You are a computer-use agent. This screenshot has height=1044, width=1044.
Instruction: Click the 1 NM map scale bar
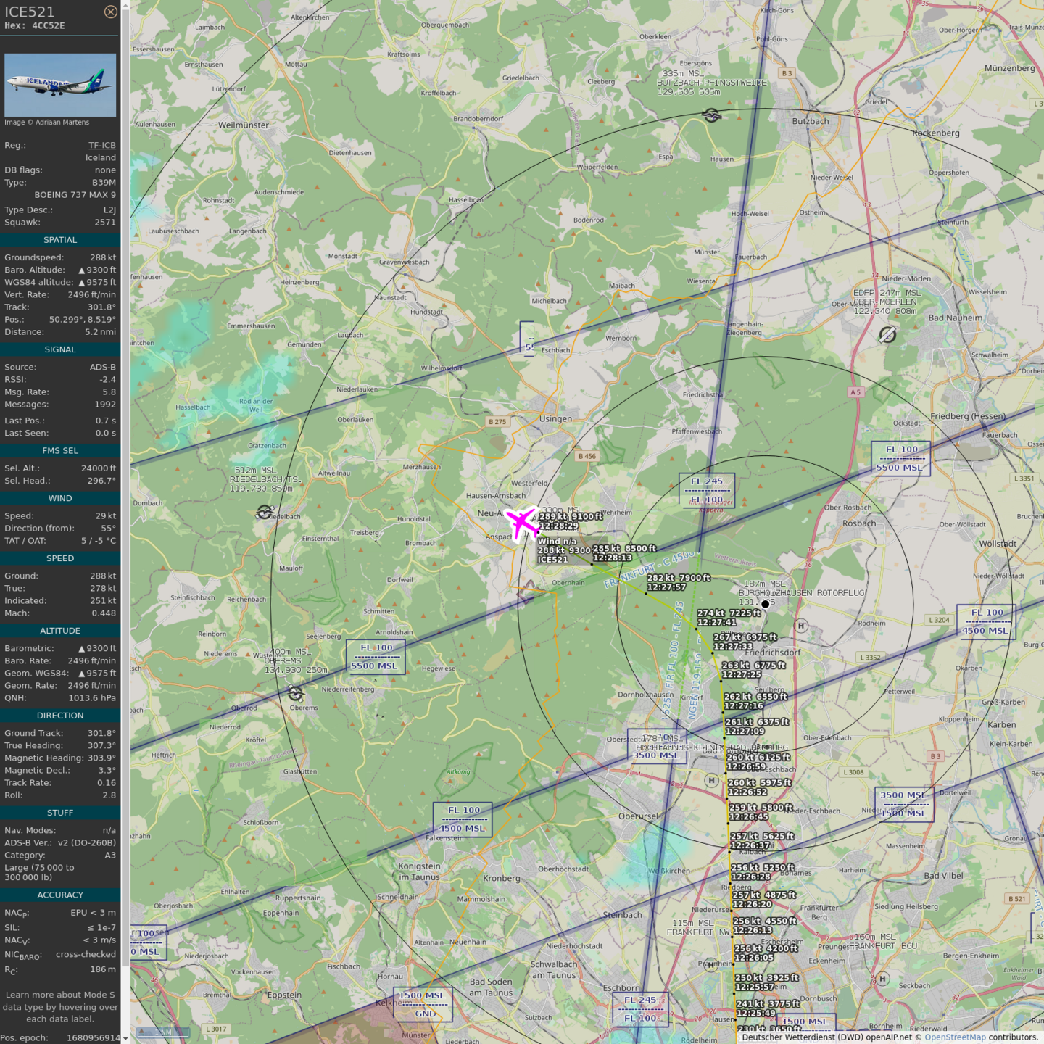[x=163, y=1032]
